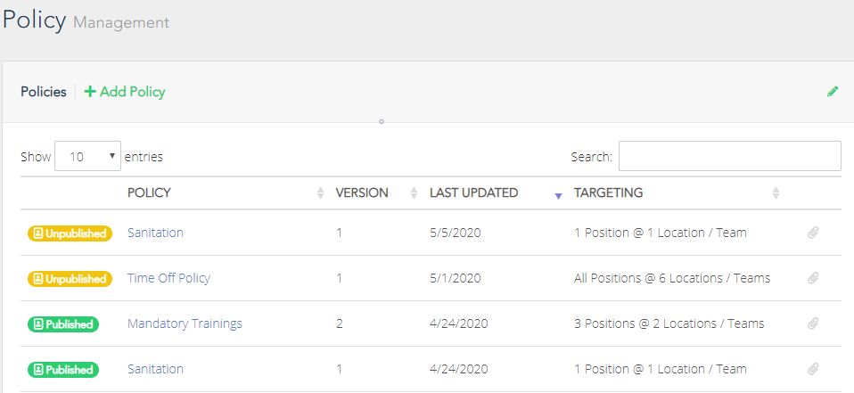Open attachment paperclip for unpublished Sanitation policy
Viewport: 854px width, 393px height.
pos(813,233)
